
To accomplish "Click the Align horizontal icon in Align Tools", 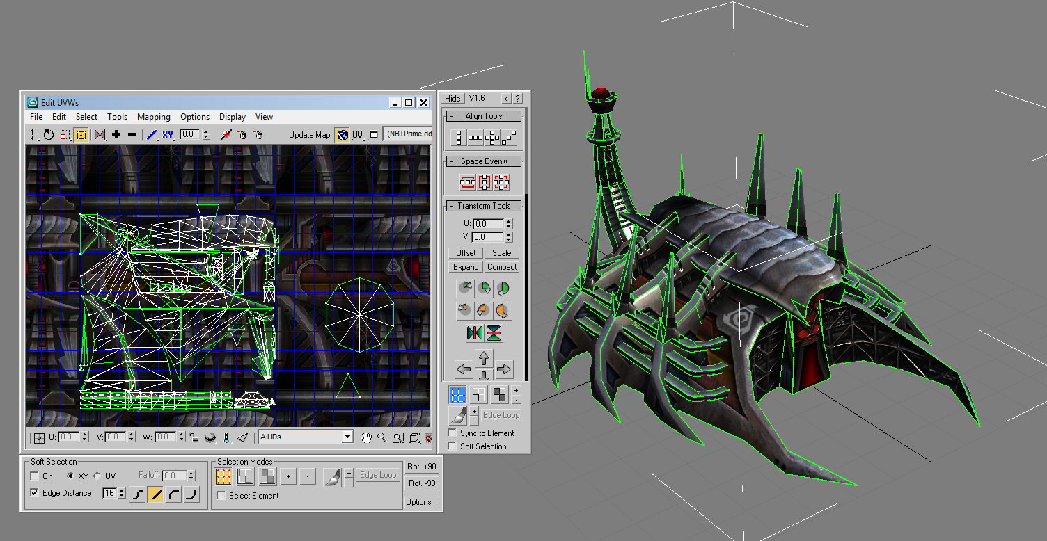I will [475, 138].
